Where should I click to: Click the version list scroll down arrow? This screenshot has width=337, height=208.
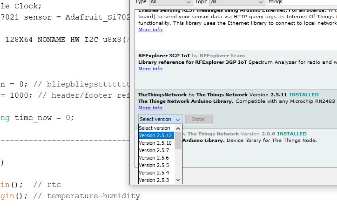click(178, 180)
